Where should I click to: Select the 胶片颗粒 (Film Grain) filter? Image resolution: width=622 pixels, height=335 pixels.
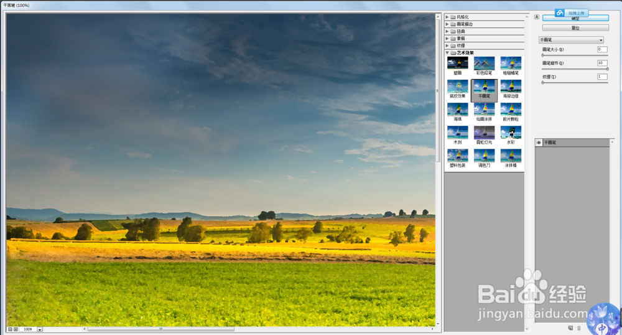point(511,112)
